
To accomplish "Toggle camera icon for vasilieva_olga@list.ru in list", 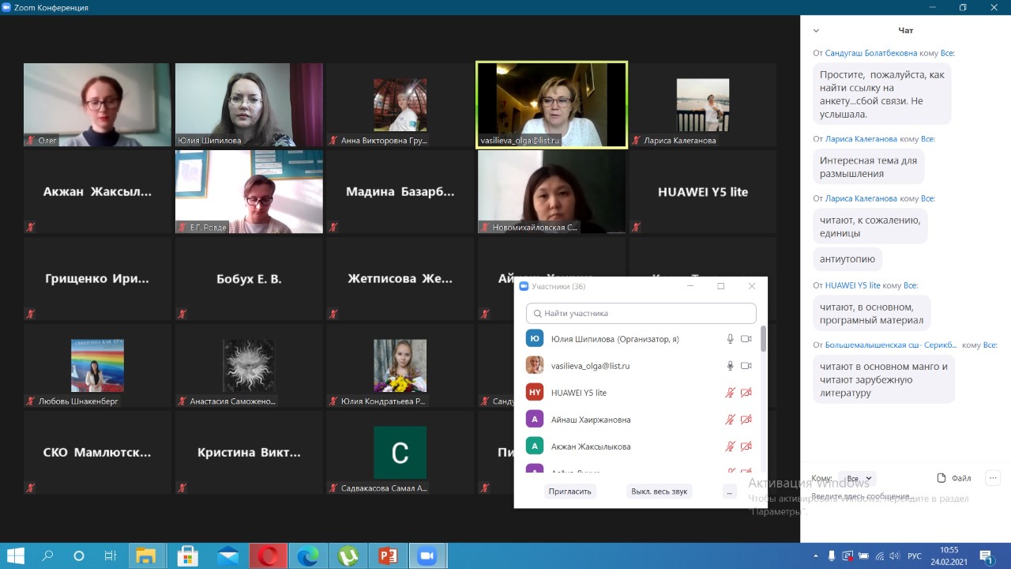I will point(746,366).
